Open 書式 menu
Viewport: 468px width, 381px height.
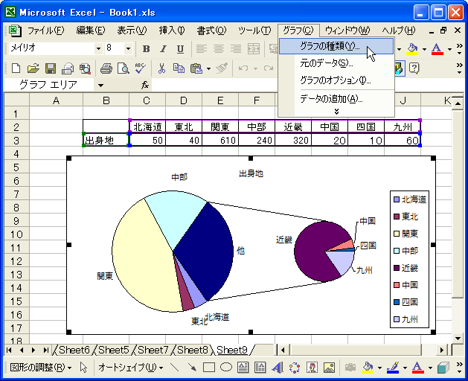[211, 31]
